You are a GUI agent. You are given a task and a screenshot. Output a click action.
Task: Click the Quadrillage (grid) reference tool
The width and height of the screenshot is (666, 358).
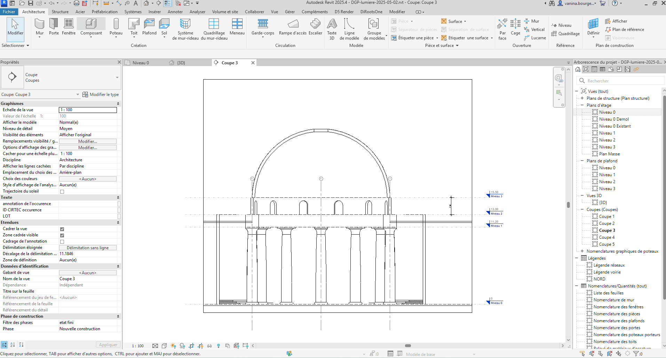565,34
